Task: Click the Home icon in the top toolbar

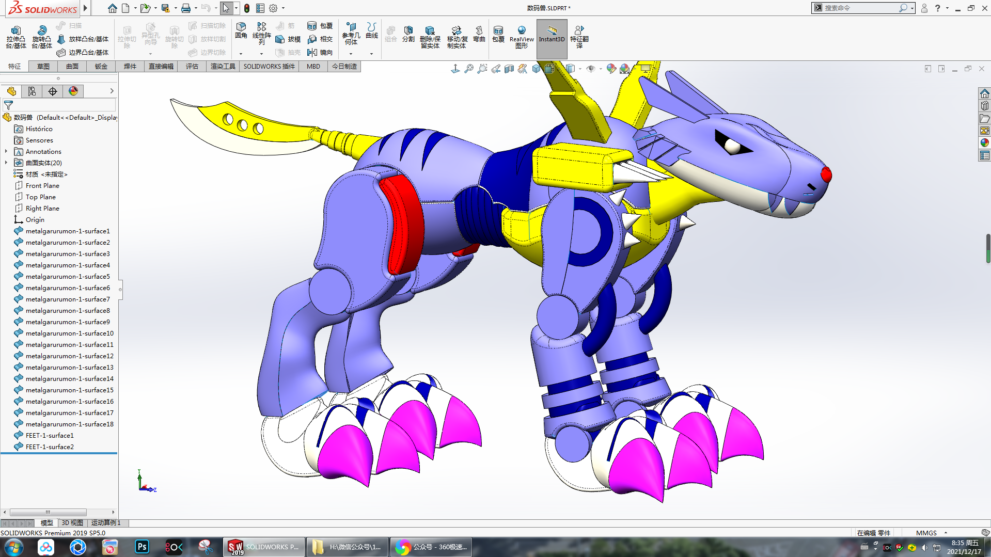Action: click(112, 8)
